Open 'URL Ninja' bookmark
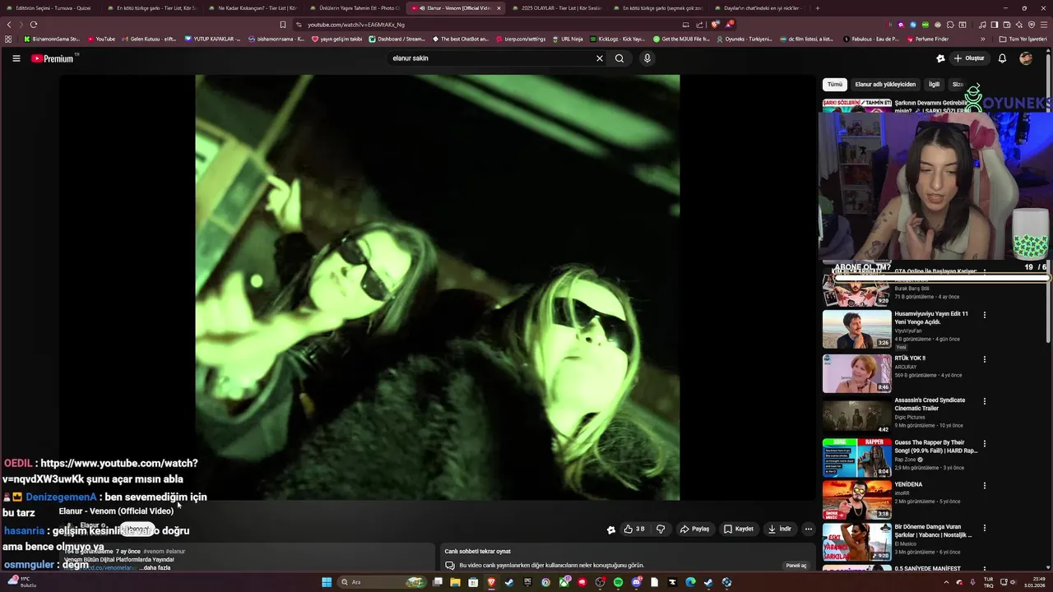This screenshot has width=1053, height=592. [x=568, y=39]
